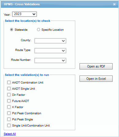Click the 'Route Number:' label
119x137 pixels.
click(x=21, y=60)
